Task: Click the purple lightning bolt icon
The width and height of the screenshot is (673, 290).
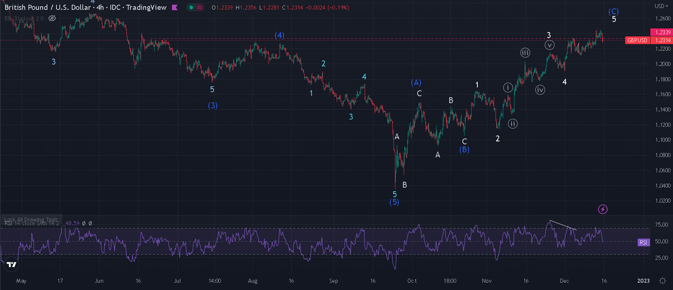Action: pyautogui.click(x=603, y=209)
